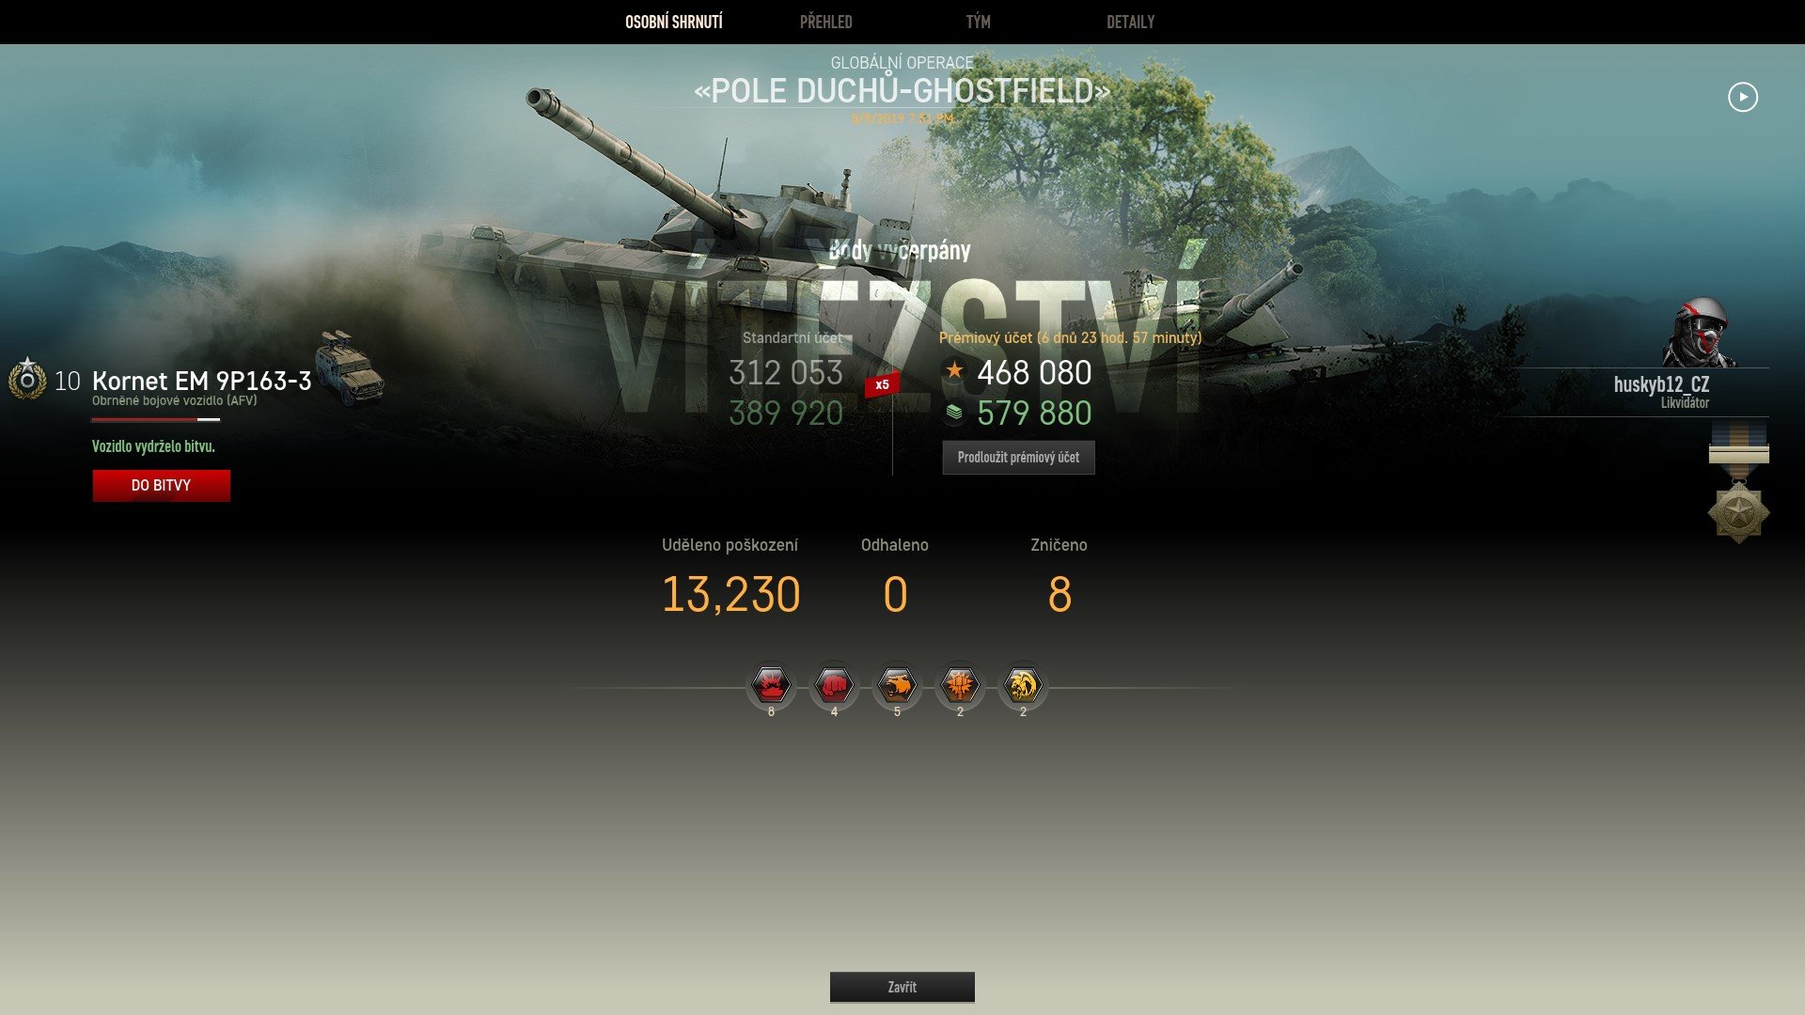The image size is (1805, 1015).
Task: Click Prodloužit prémiový účet button
Action: [x=1019, y=458]
